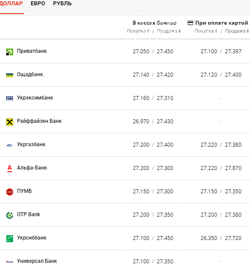Click the Ощадбанк logo icon
The height and width of the screenshot is (273, 250).
(10, 75)
